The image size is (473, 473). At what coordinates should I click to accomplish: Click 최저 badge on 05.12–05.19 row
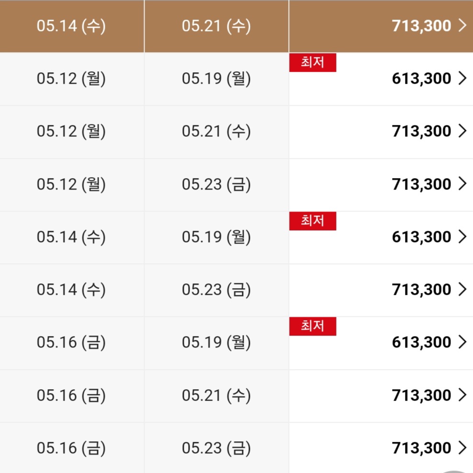313,63
